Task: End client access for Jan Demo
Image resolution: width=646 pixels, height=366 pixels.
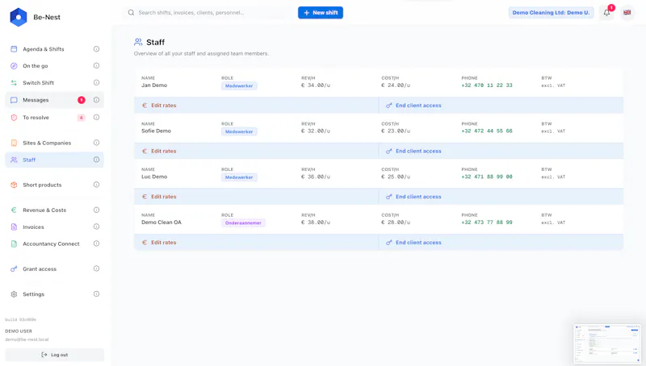Action: tap(413, 106)
